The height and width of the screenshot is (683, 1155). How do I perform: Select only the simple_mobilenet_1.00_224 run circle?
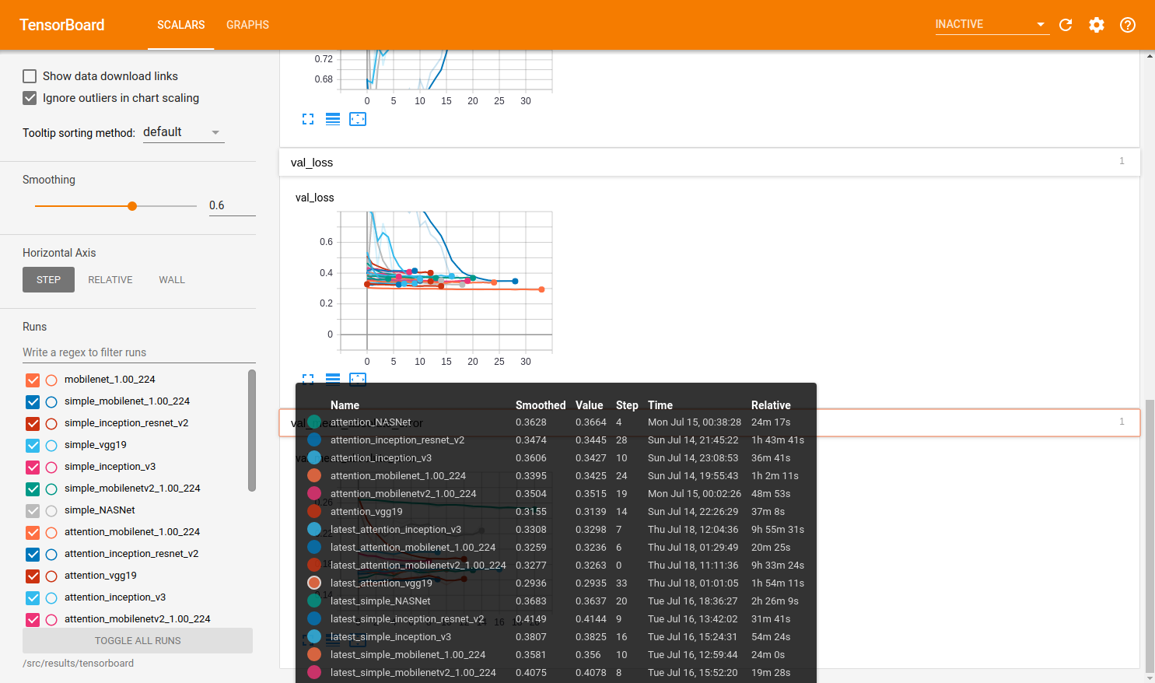click(51, 402)
